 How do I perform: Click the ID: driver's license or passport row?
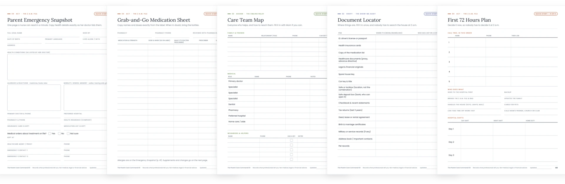[x=387, y=38]
